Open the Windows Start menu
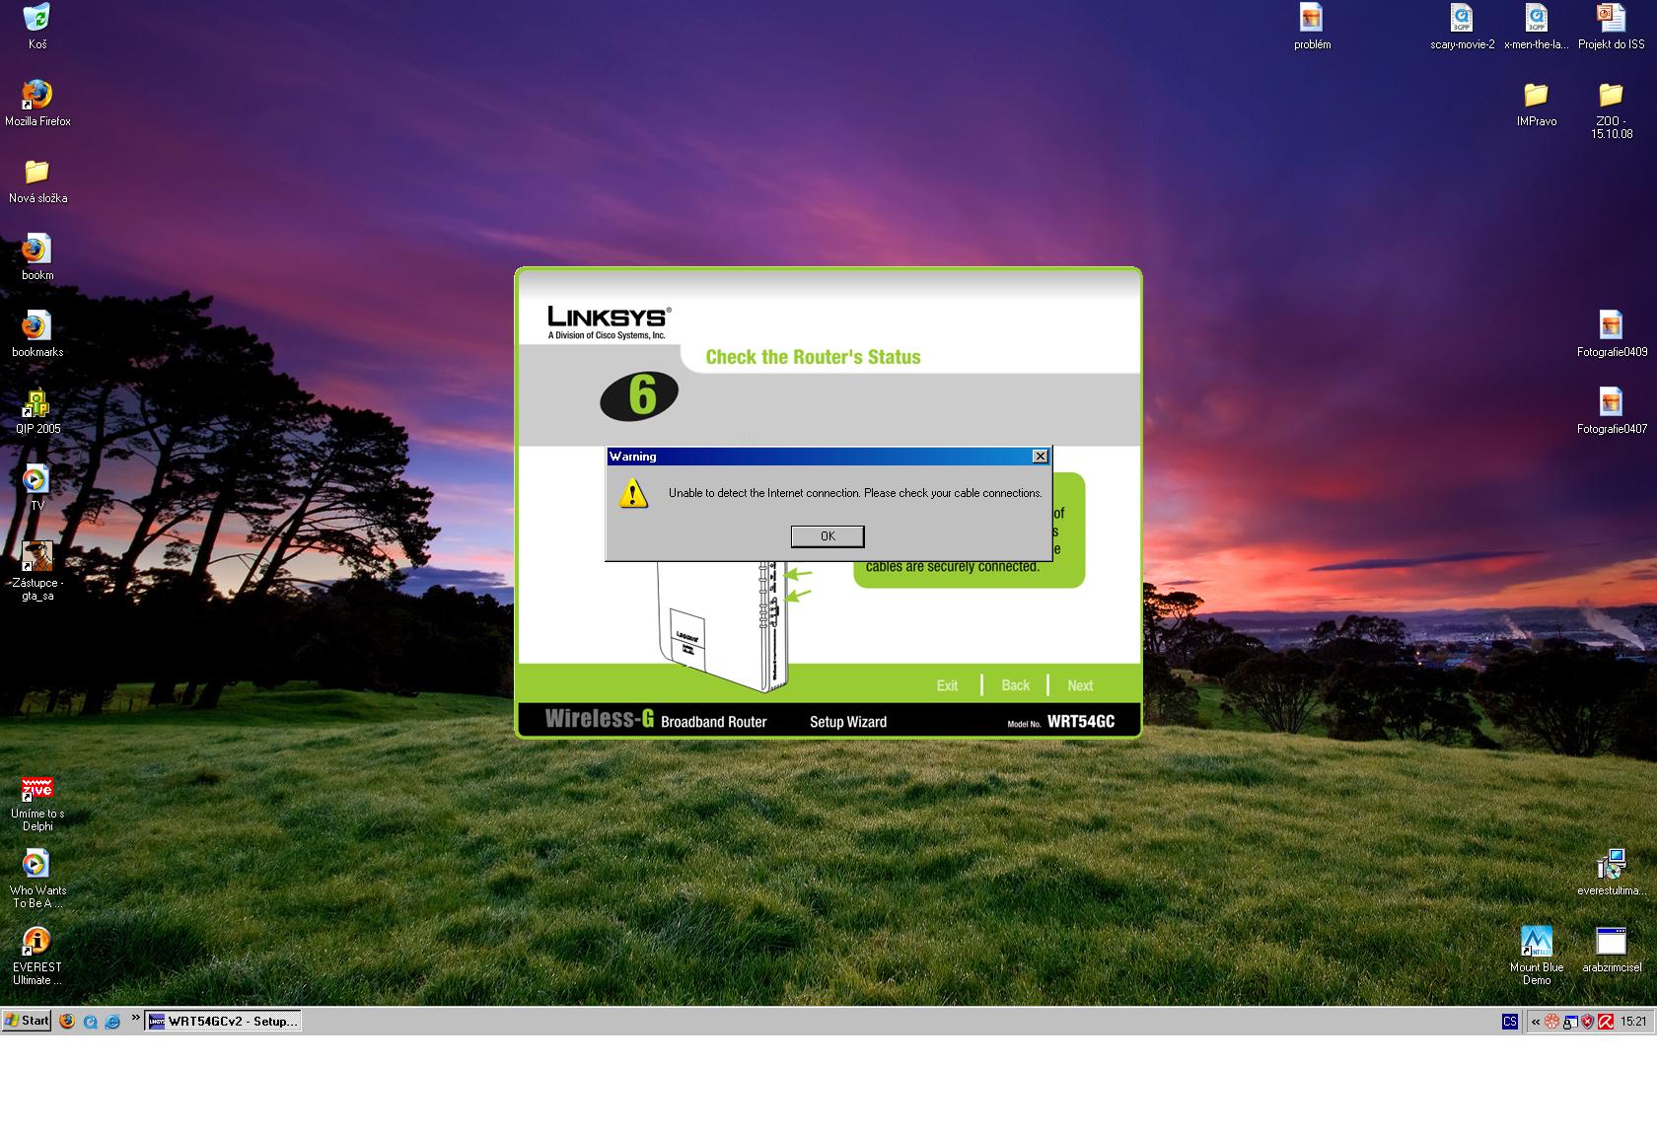The height and width of the screenshot is (1136, 1657). (x=27, y=1021)
